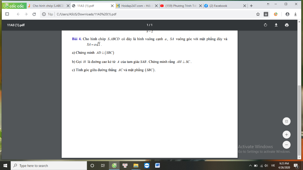
Task: Open Cốc Cốc browser from taskbar
Action: coord(114,166)
